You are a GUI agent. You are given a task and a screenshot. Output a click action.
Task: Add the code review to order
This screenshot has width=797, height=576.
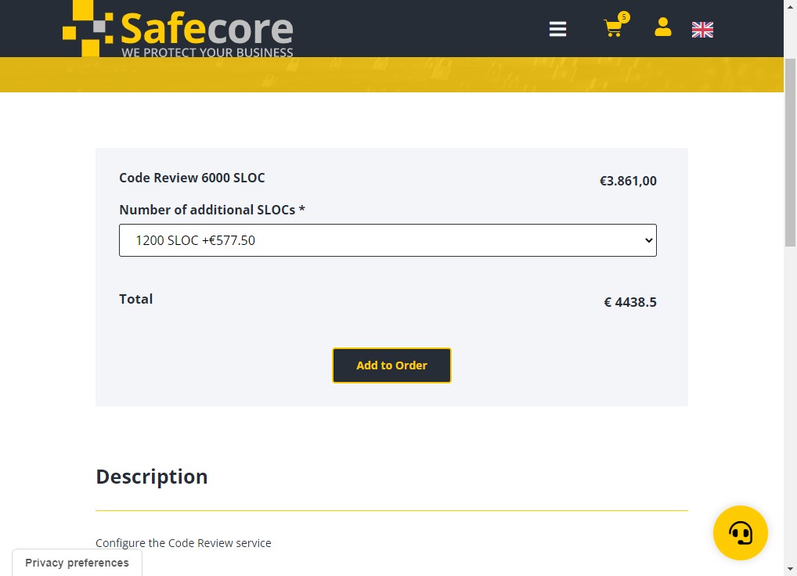391,365
